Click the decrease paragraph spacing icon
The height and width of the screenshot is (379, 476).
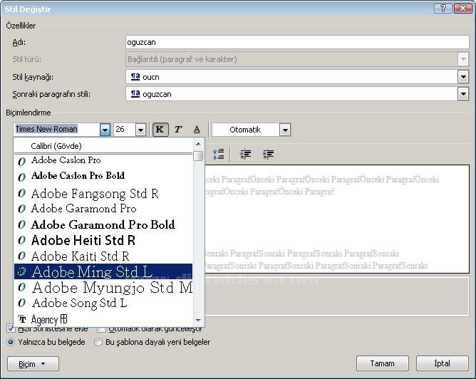pos(218,154)
